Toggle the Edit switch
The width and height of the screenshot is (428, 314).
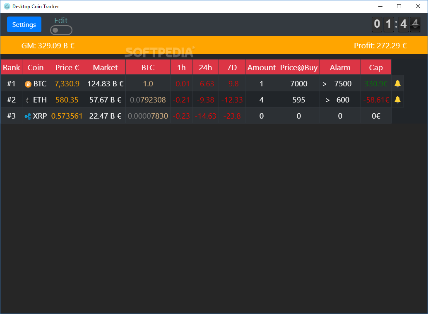point(61,30)
